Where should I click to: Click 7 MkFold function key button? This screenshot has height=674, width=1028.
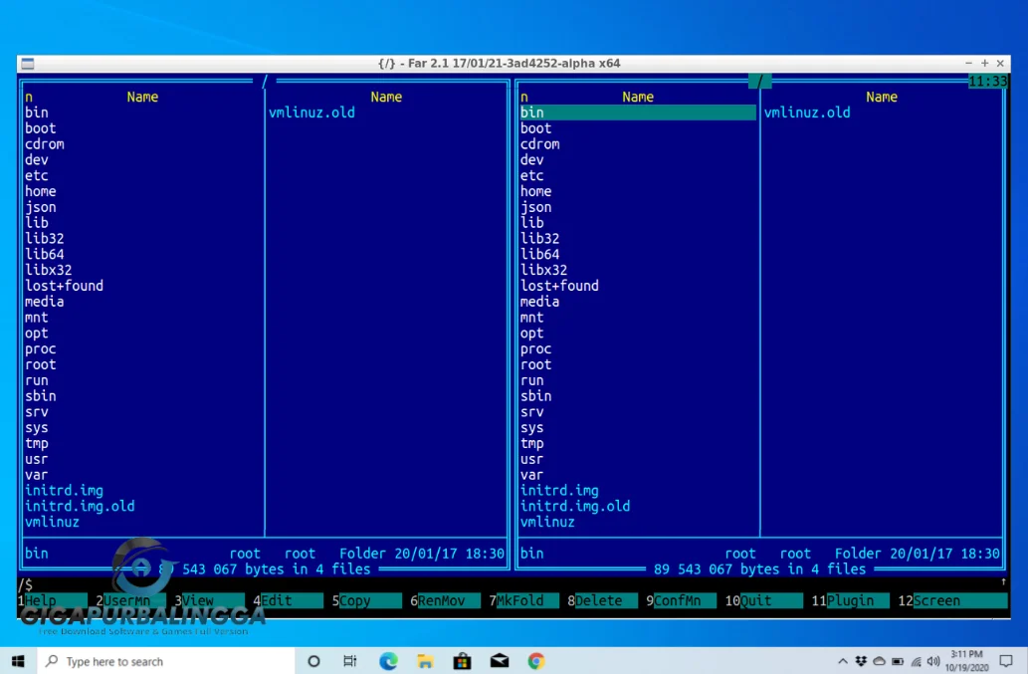click(523, 600)
